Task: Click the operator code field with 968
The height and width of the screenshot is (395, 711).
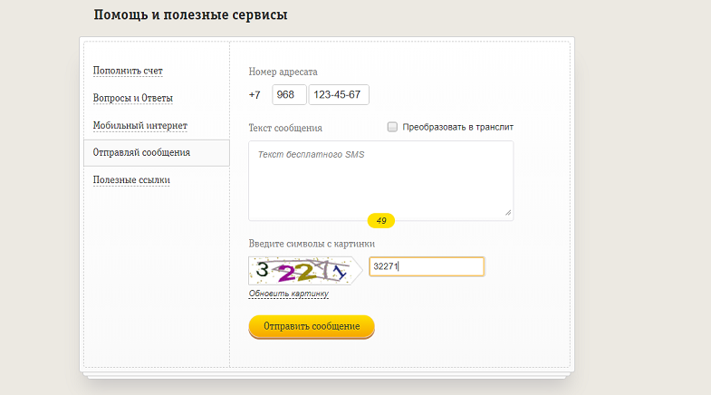Action: (x=289, y=94)
